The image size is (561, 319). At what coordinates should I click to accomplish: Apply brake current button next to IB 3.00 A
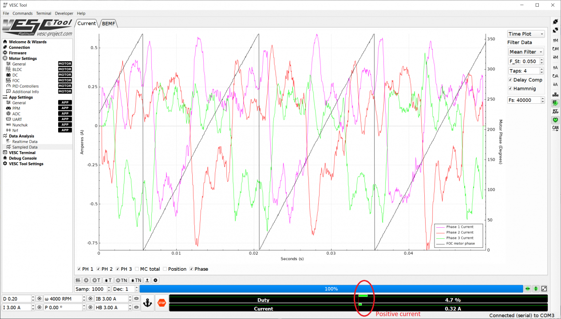coord(137,299)
